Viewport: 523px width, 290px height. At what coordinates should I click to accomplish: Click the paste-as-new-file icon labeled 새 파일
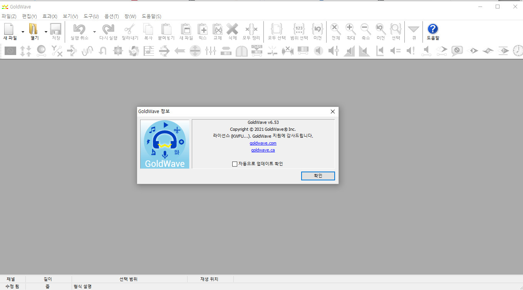(x=186, y=29)
